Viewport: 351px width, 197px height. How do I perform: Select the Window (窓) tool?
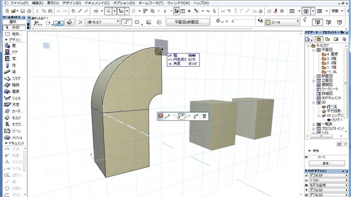[13, 59]
